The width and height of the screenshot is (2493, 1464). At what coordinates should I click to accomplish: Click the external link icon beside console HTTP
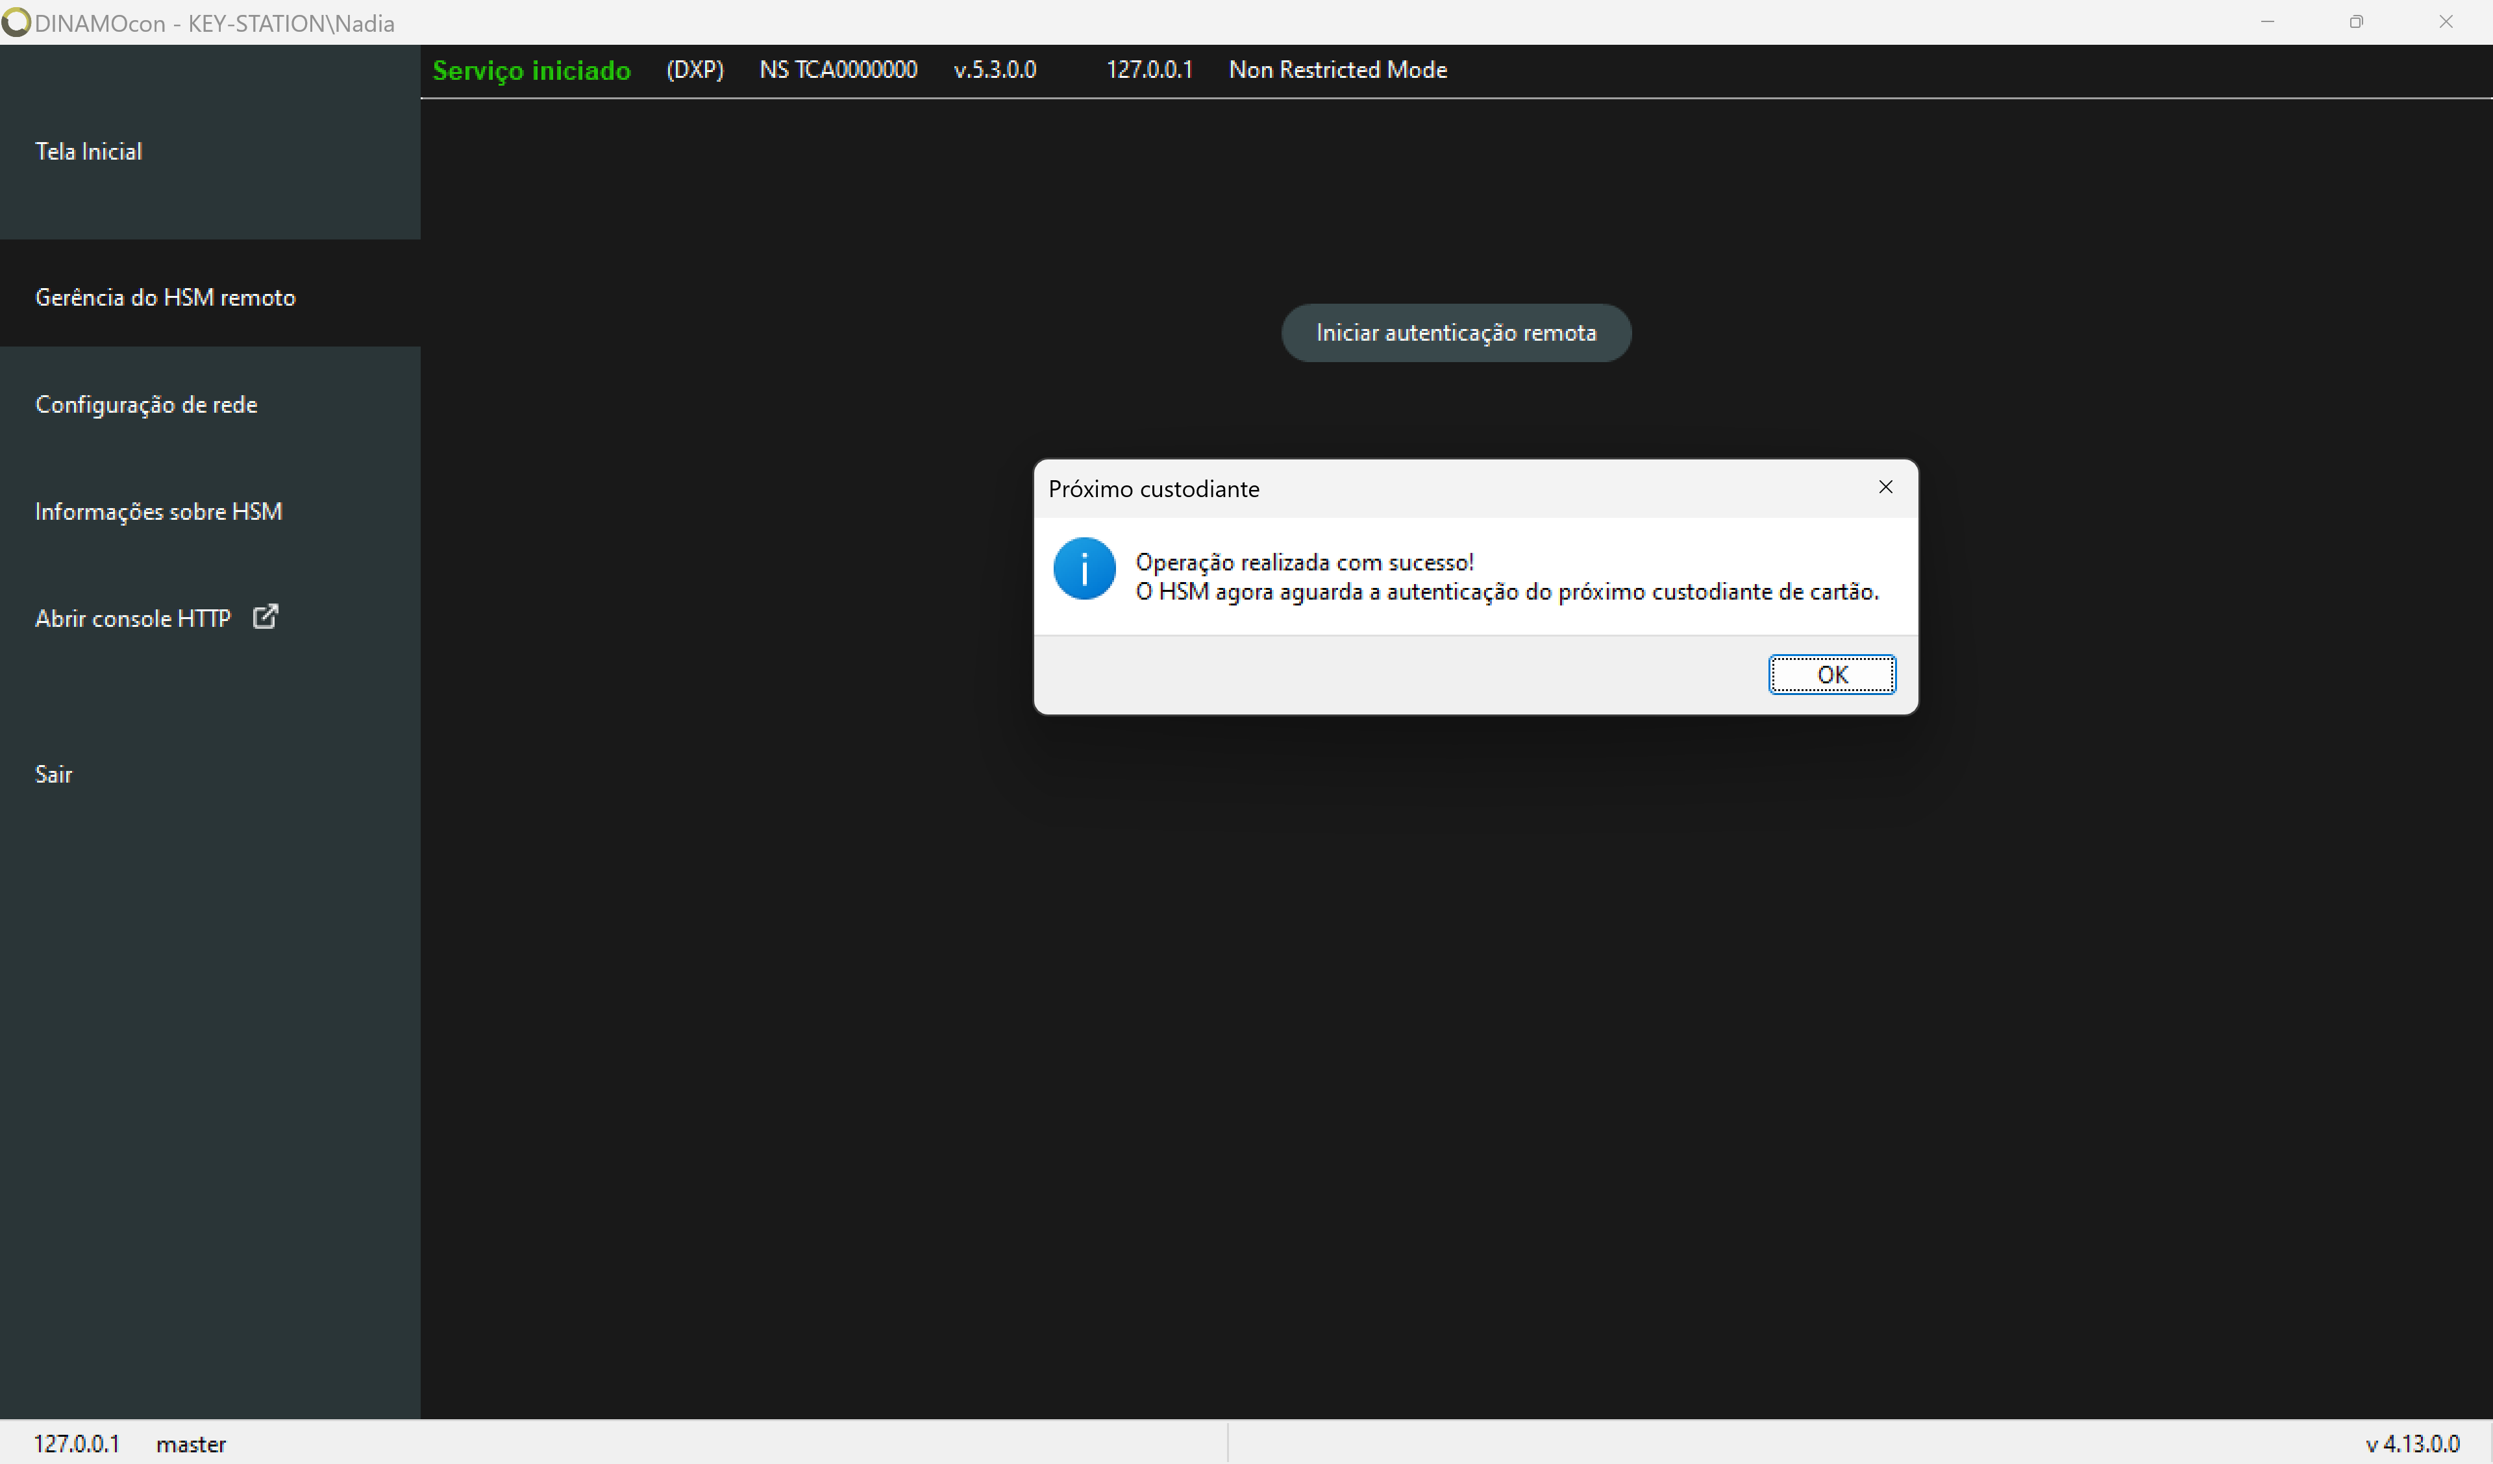265,616
